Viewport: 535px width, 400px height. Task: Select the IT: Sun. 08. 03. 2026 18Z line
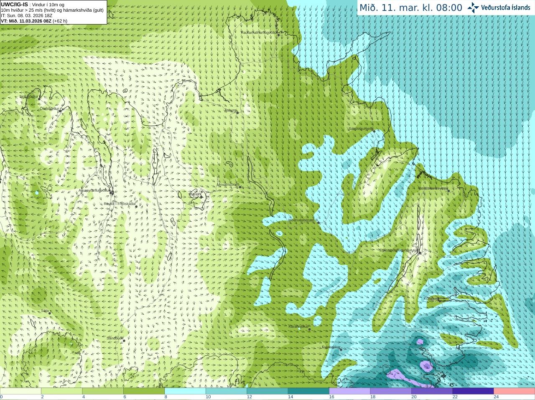(x=26, y=15)
